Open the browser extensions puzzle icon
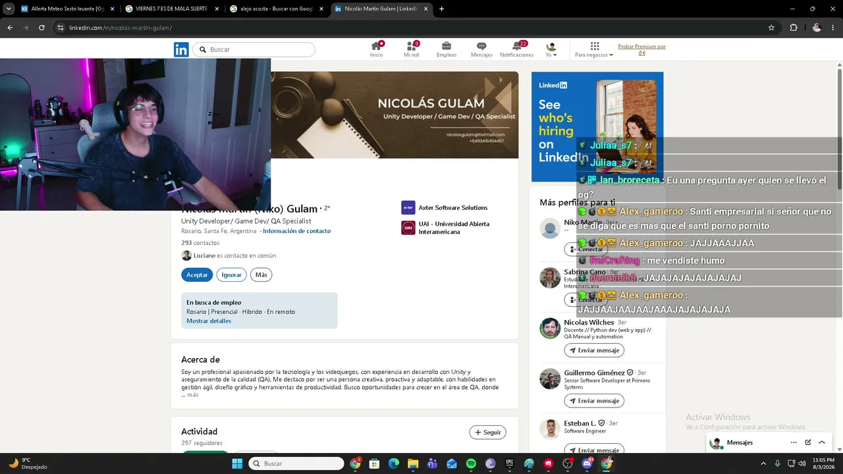Screen dimensions: 843x474 pyautogui.click(x=794, y=28)
